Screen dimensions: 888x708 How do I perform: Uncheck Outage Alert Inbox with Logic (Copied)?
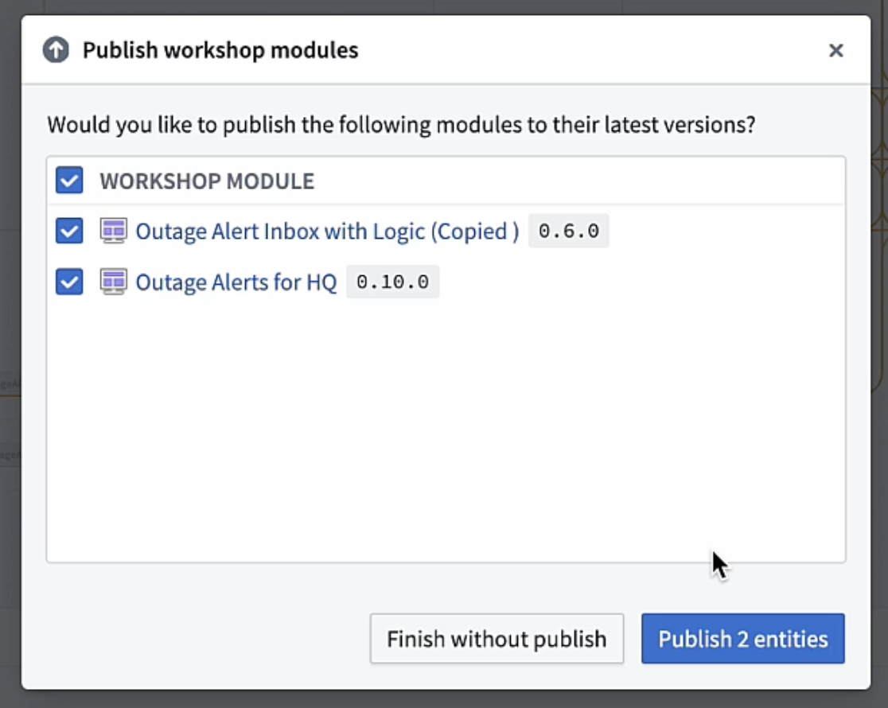click(68, 231)
